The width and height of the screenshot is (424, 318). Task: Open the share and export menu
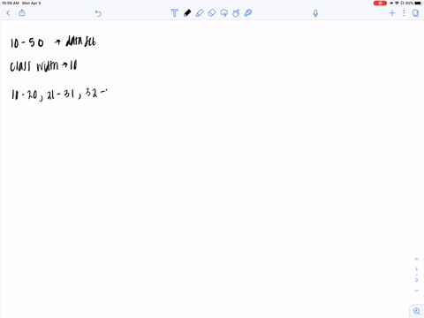(x=22, y=12)
